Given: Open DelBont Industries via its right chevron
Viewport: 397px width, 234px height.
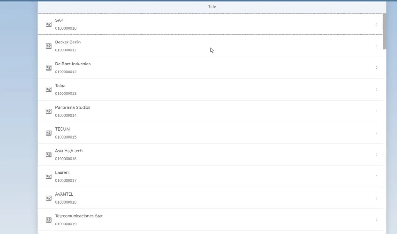Looking at the screenshot, I should (377, 68).
